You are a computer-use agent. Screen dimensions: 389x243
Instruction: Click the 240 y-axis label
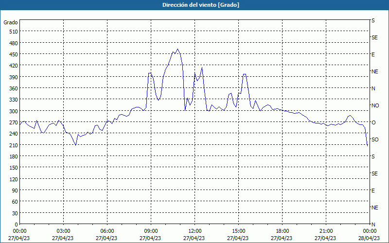coord(14,134)
